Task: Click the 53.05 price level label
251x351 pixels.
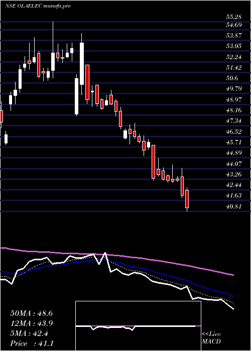Action: [234, 46]
